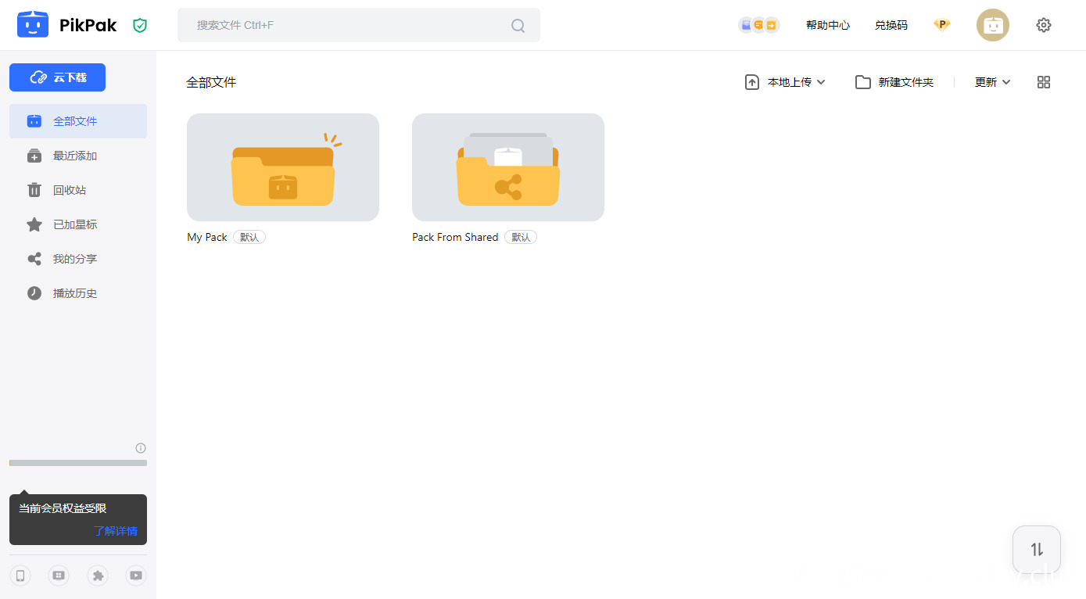Select 回收站 in the sidebar
This screenshot has height=599, width=1086.
(x=70, y=190)
